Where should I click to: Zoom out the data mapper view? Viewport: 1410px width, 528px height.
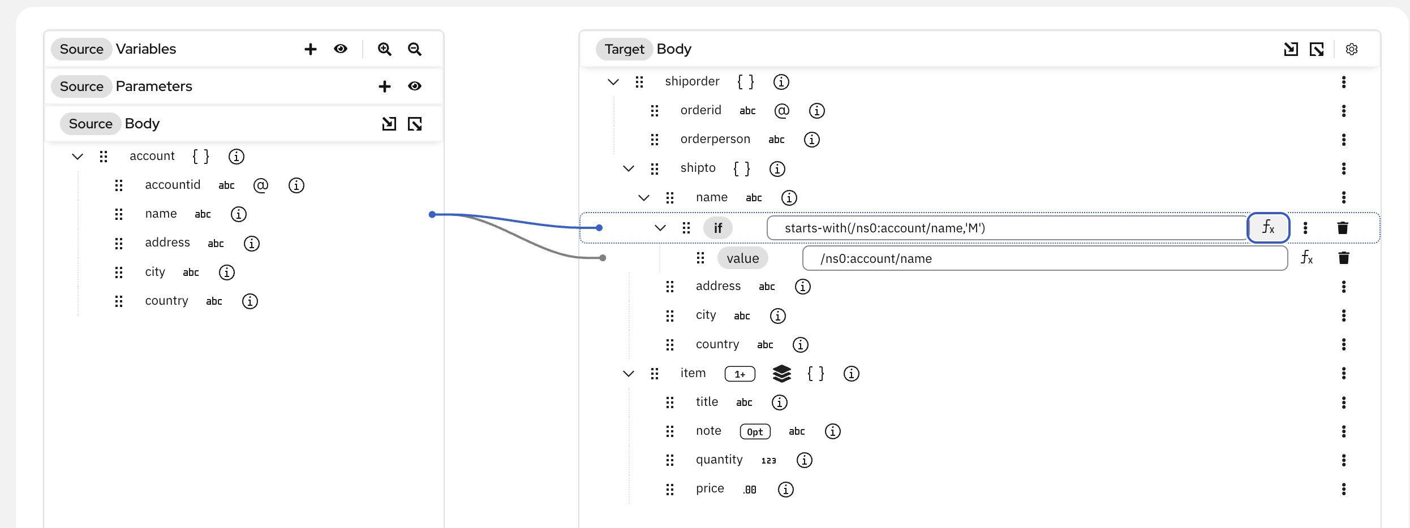[x=415, y=49]
